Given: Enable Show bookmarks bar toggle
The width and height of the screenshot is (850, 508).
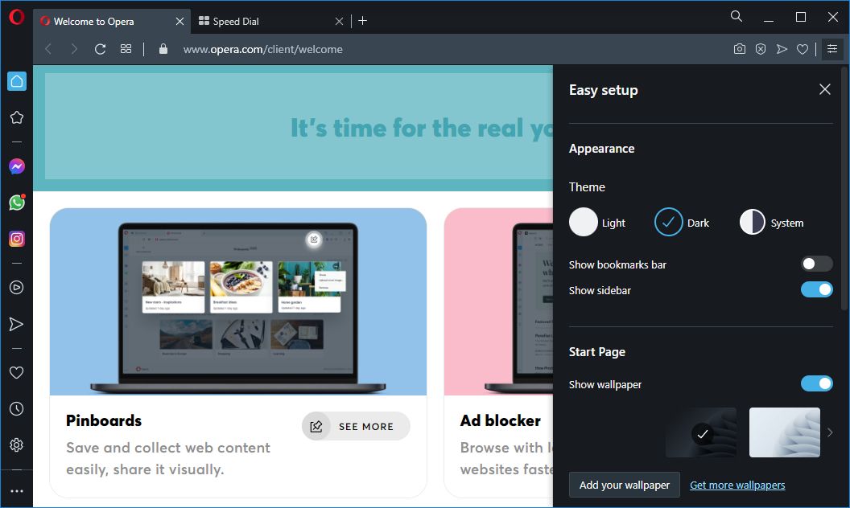Looking at the screenshot, I should click(x=816, y=264).
